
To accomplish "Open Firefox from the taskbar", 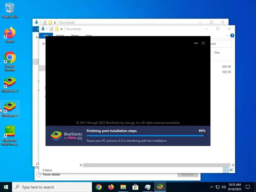I will (x=111, y=187).
